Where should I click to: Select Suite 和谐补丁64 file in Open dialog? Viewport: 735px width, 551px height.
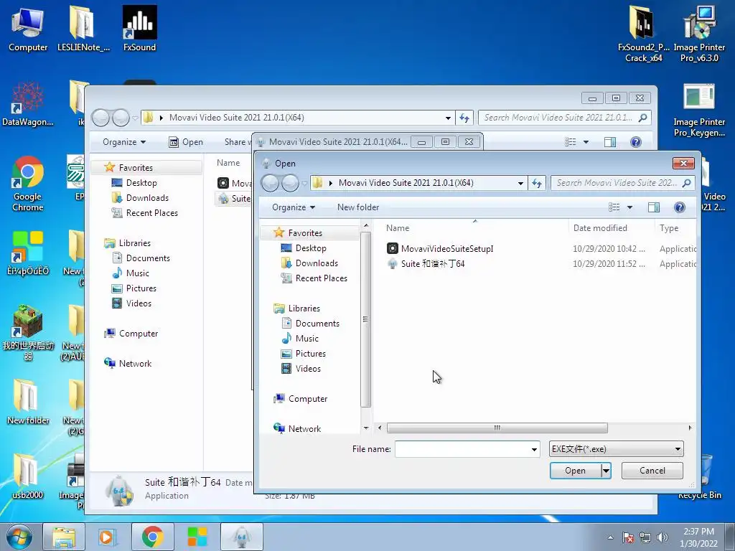pyautogui.click(x=426, y=264)
